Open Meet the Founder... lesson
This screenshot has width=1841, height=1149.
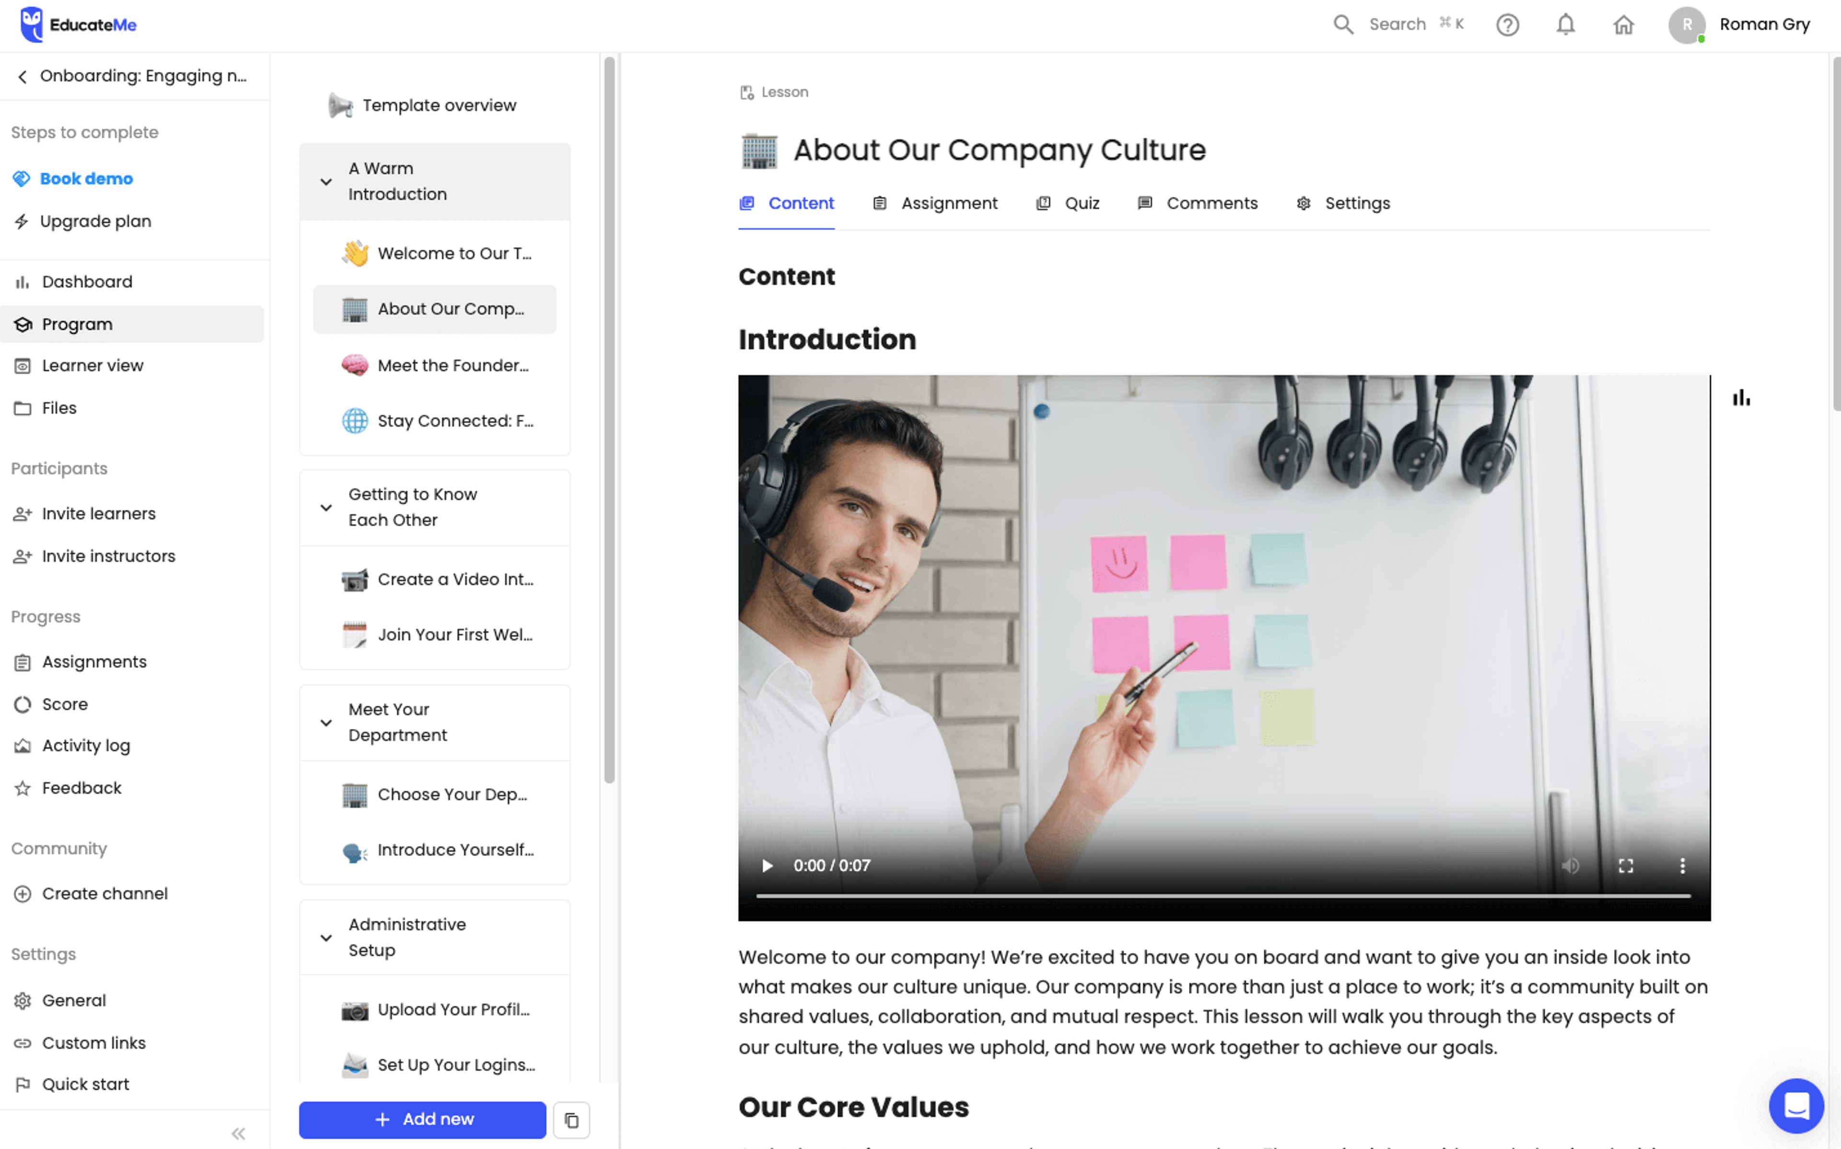click(435, 366)
